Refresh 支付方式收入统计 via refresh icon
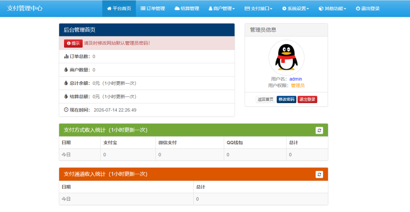This screenshot has width=410, height=212. tap(319, 130)
